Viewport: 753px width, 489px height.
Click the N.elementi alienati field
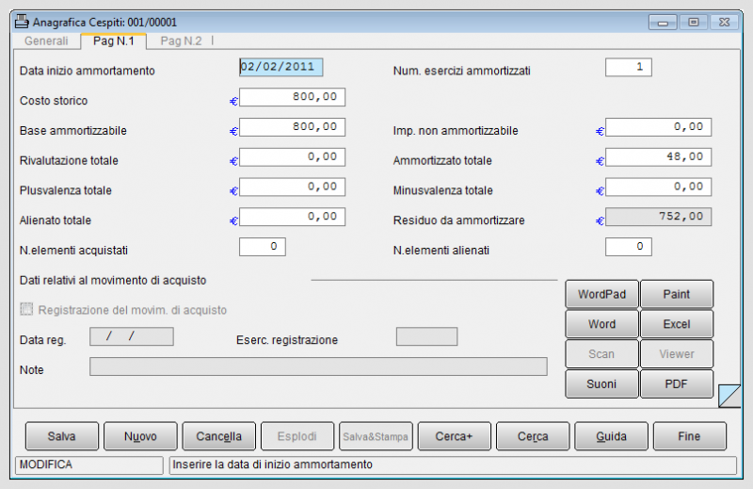click(x=628, y=247)
